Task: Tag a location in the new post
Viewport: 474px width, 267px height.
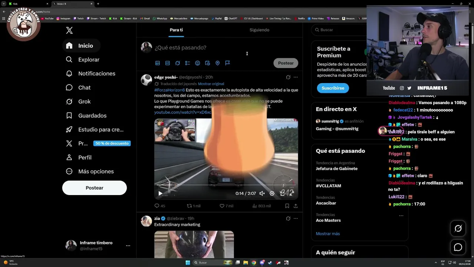Action: coord(217,63)
